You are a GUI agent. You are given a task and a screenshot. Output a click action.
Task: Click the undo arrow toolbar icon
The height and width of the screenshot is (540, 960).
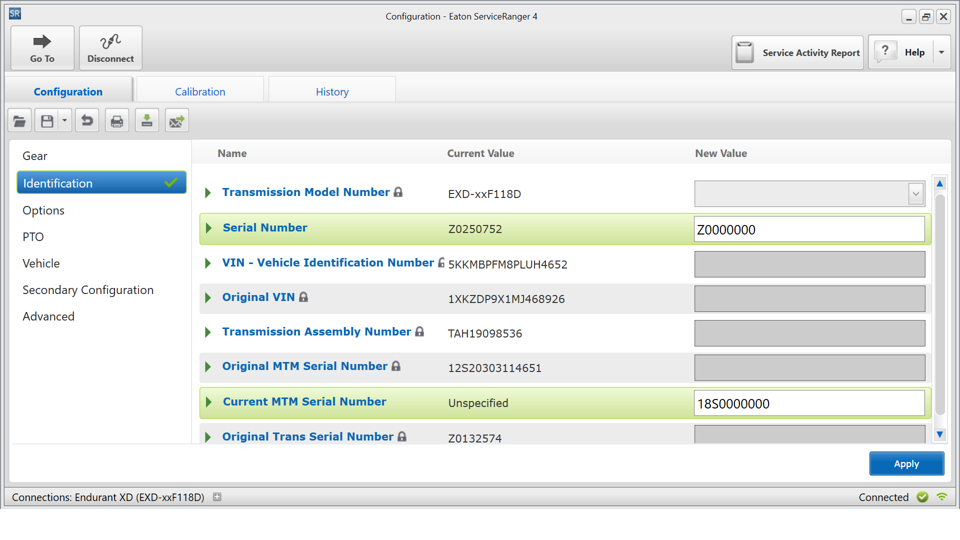(x=87, y=121)
